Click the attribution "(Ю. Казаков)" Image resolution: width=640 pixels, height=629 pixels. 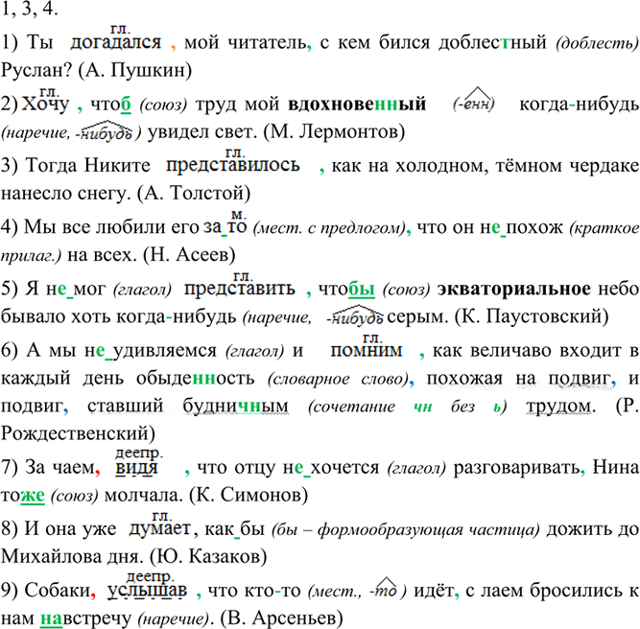[208, 556]
